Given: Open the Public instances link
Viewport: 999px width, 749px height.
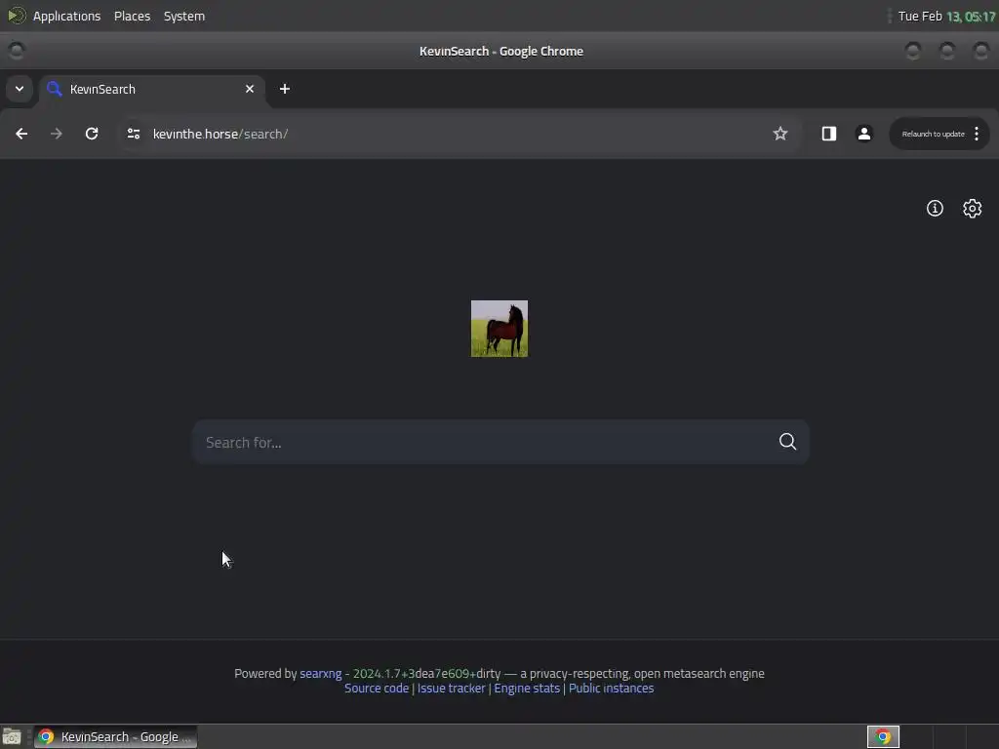Looking at the screenshot, I should 611,688.
